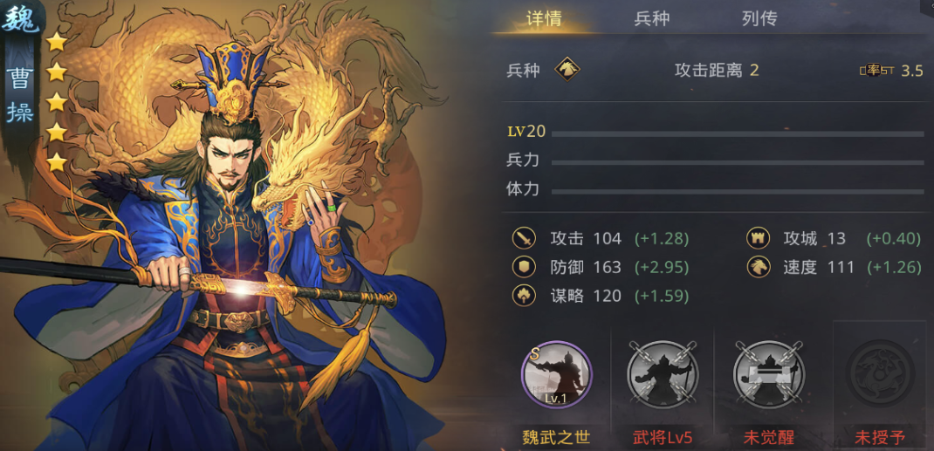Switch to the 兵种 tab
This screenshot has width=934, height=451.
coord(652,18)
